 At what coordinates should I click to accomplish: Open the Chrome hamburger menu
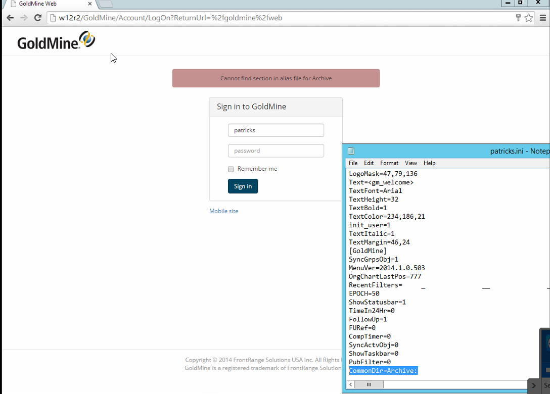[543, 18]
